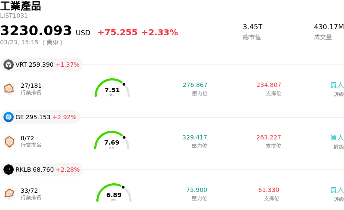Viewport: 344px width, 210px height.
Task: Click the 買入 rating for RKLB
Action: (x=337, y=190)
